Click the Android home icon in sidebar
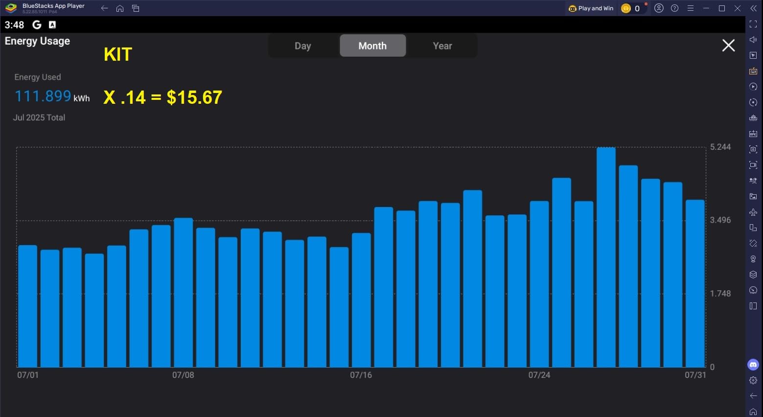The image size is (763, 417). pyautogui.click(x=753, y=412)
